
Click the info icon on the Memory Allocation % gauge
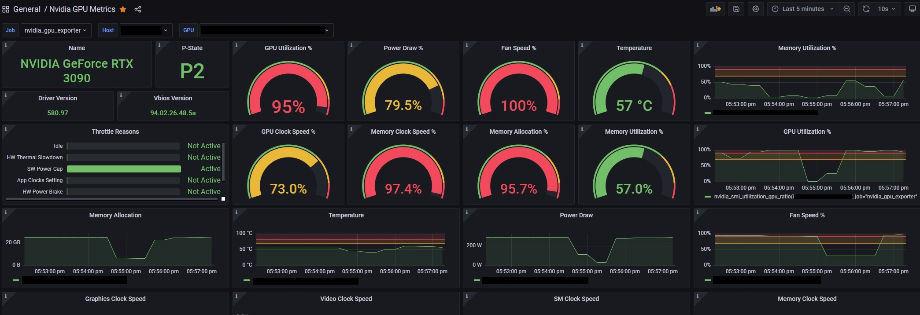pos(466,129)
